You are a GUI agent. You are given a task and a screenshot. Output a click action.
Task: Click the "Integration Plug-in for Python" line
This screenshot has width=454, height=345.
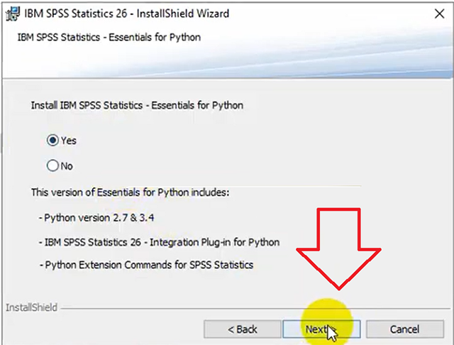click(x=161, y=242)
